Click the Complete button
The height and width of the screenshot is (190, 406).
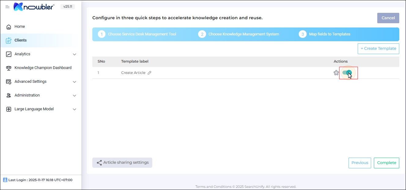(386, 163)
